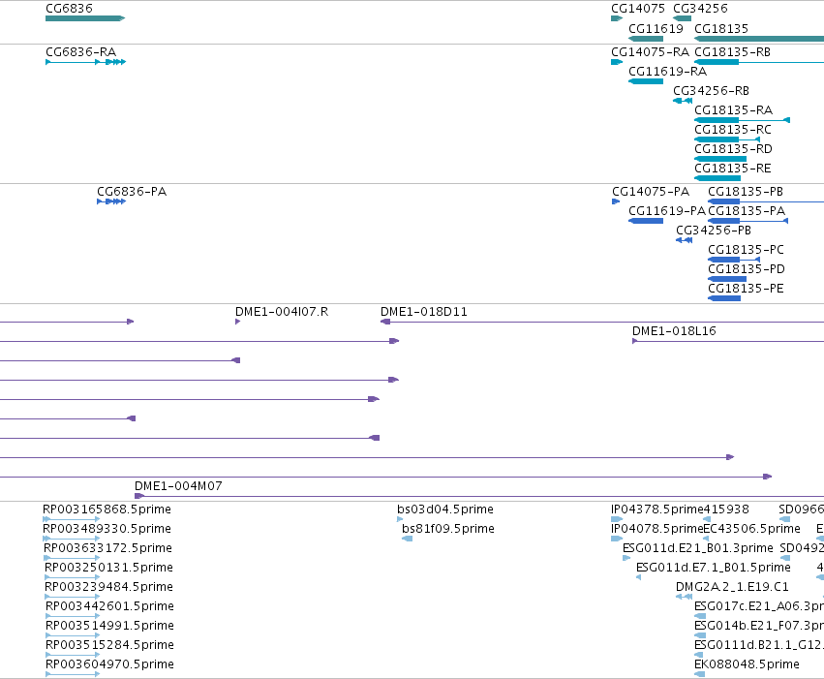Select transcript CG18135-RB label
Image resolution: width=824 pixels, height=679 pixels.
point(733,52)
